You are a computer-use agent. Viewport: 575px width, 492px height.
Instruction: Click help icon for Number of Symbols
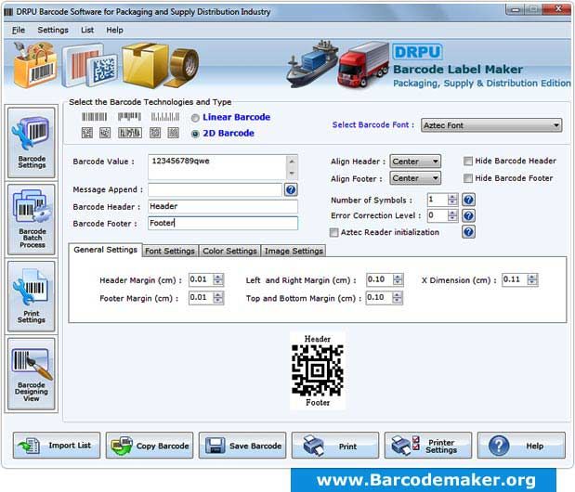point(469,200)
